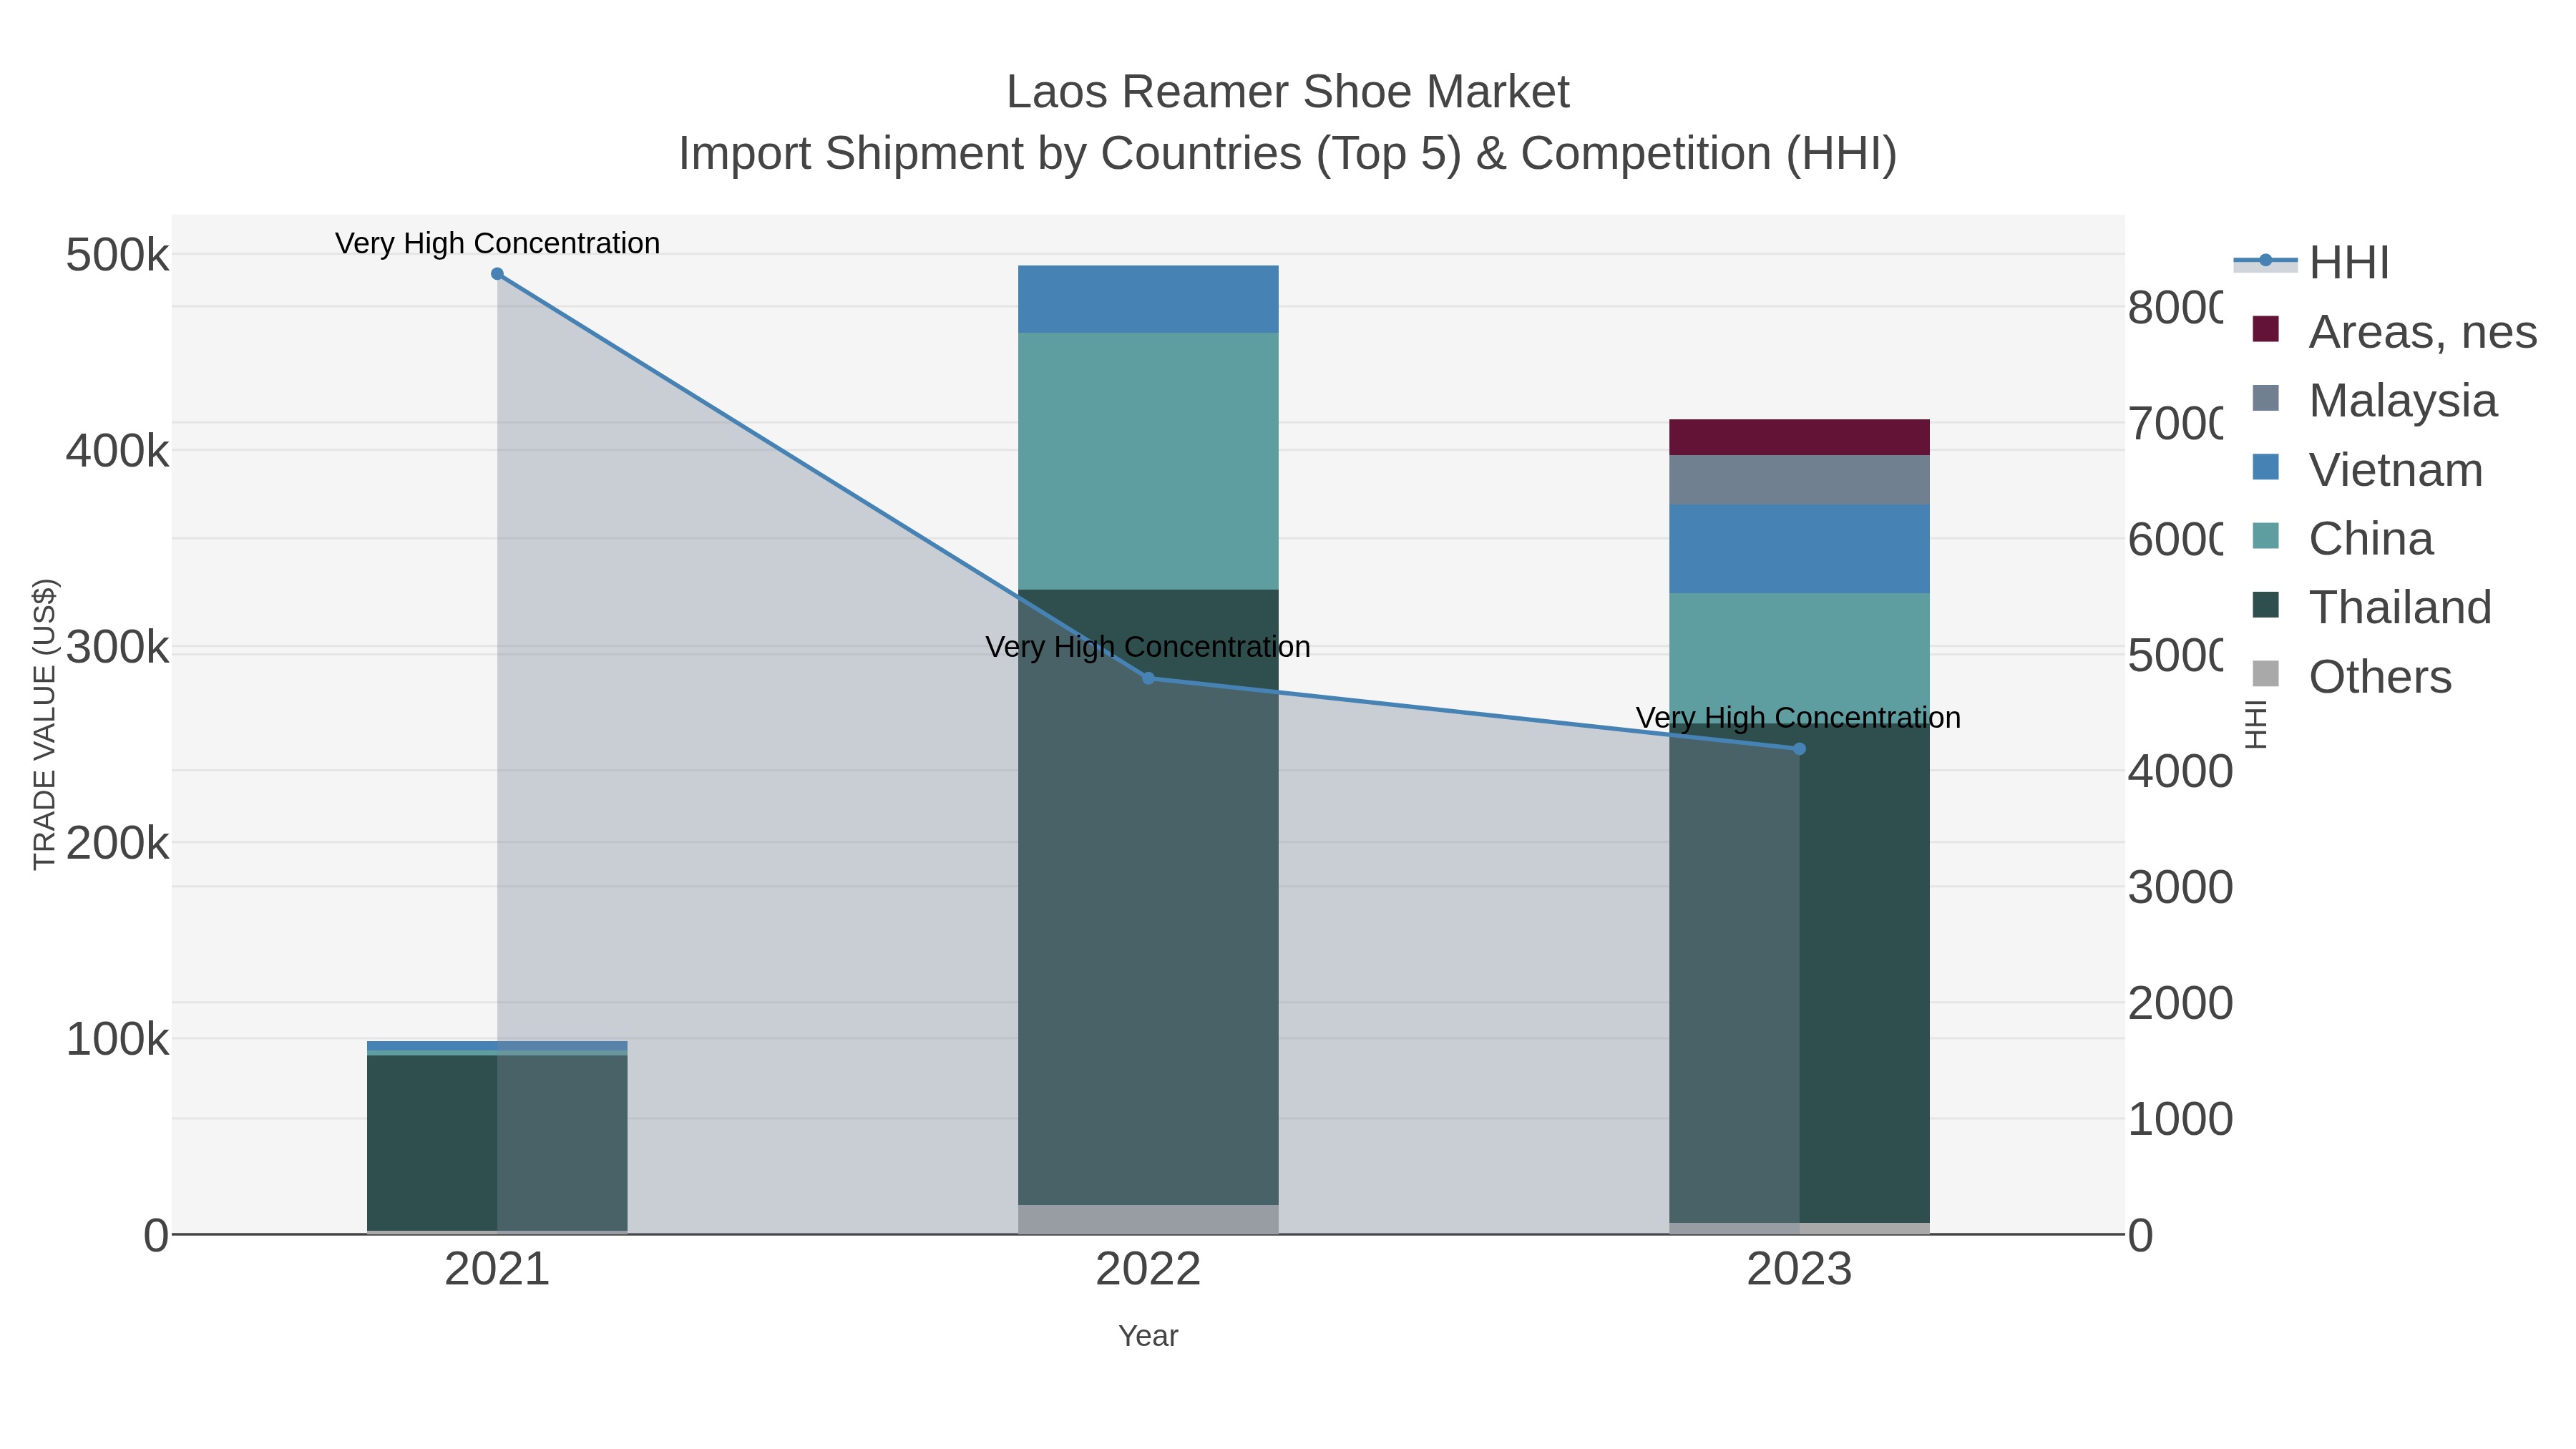Viewport: 2576px width, 1449px height.
Task: Click the 2022 Thailand bar segment
Action: 1148,897
